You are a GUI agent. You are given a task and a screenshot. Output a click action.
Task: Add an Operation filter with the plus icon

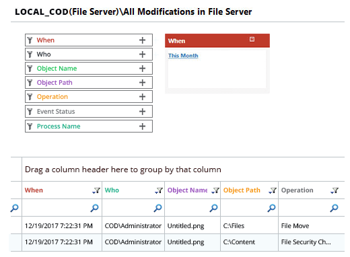(142, 97)
